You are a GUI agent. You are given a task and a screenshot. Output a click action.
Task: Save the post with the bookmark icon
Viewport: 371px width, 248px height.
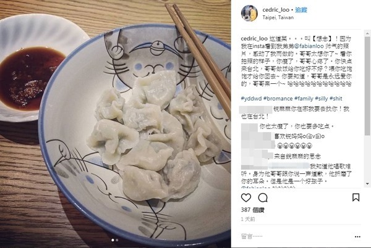(356, 197)
